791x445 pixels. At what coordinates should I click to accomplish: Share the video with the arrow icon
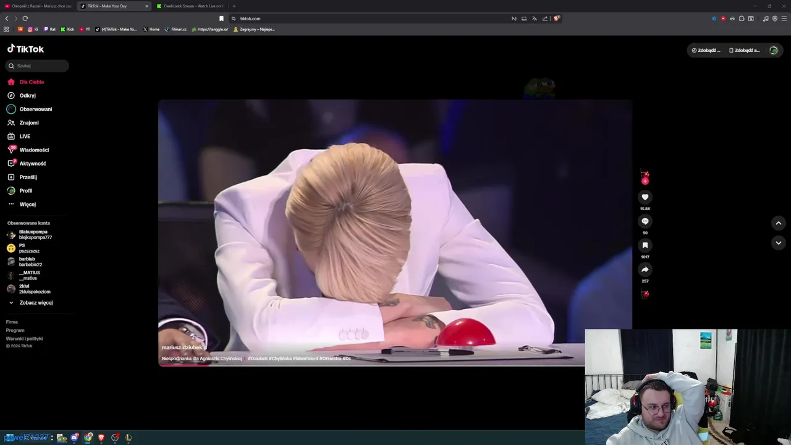pos(645,269)
